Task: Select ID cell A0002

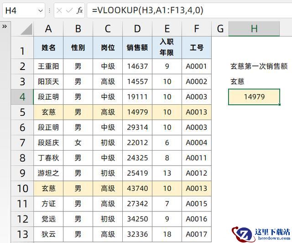Action: 197,82
